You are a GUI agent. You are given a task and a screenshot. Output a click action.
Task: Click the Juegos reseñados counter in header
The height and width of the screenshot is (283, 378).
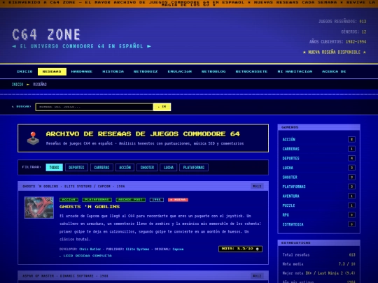[342, 22]
